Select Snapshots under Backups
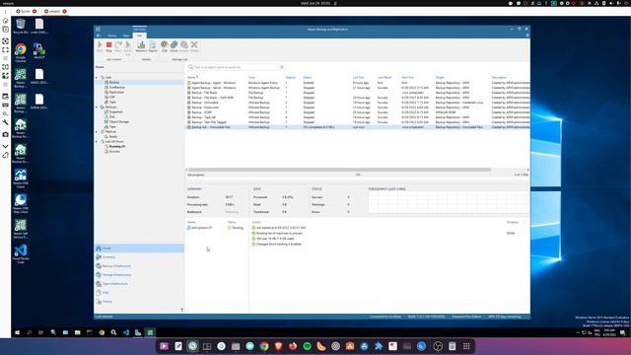The width and height of the screenshot is (631, 355). pyautogui.click(x=116, y=111)
